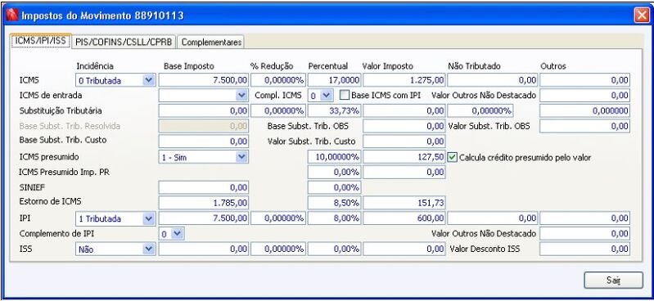The image size is (654, 301).
Task: Click Estorno de ICMS percentual field 8,50%
Action: [x=335, y=203]
